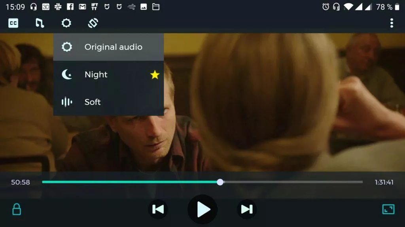This screenshot has width=405, height=227.
Task: Tap the image gallery notification icon
Action: 144,7
